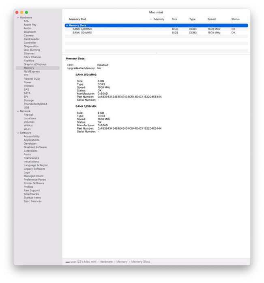This screenshot has width=264, height=283.
Task: Select Card Reader in the sidebar
Action: coord(32,39)
